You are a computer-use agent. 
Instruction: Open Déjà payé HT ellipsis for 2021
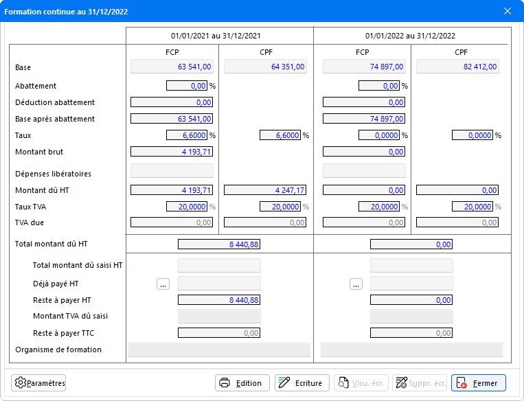tap(163, 284)
